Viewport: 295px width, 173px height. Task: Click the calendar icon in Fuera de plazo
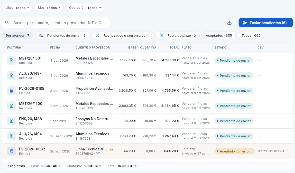[x=161, y=35]
